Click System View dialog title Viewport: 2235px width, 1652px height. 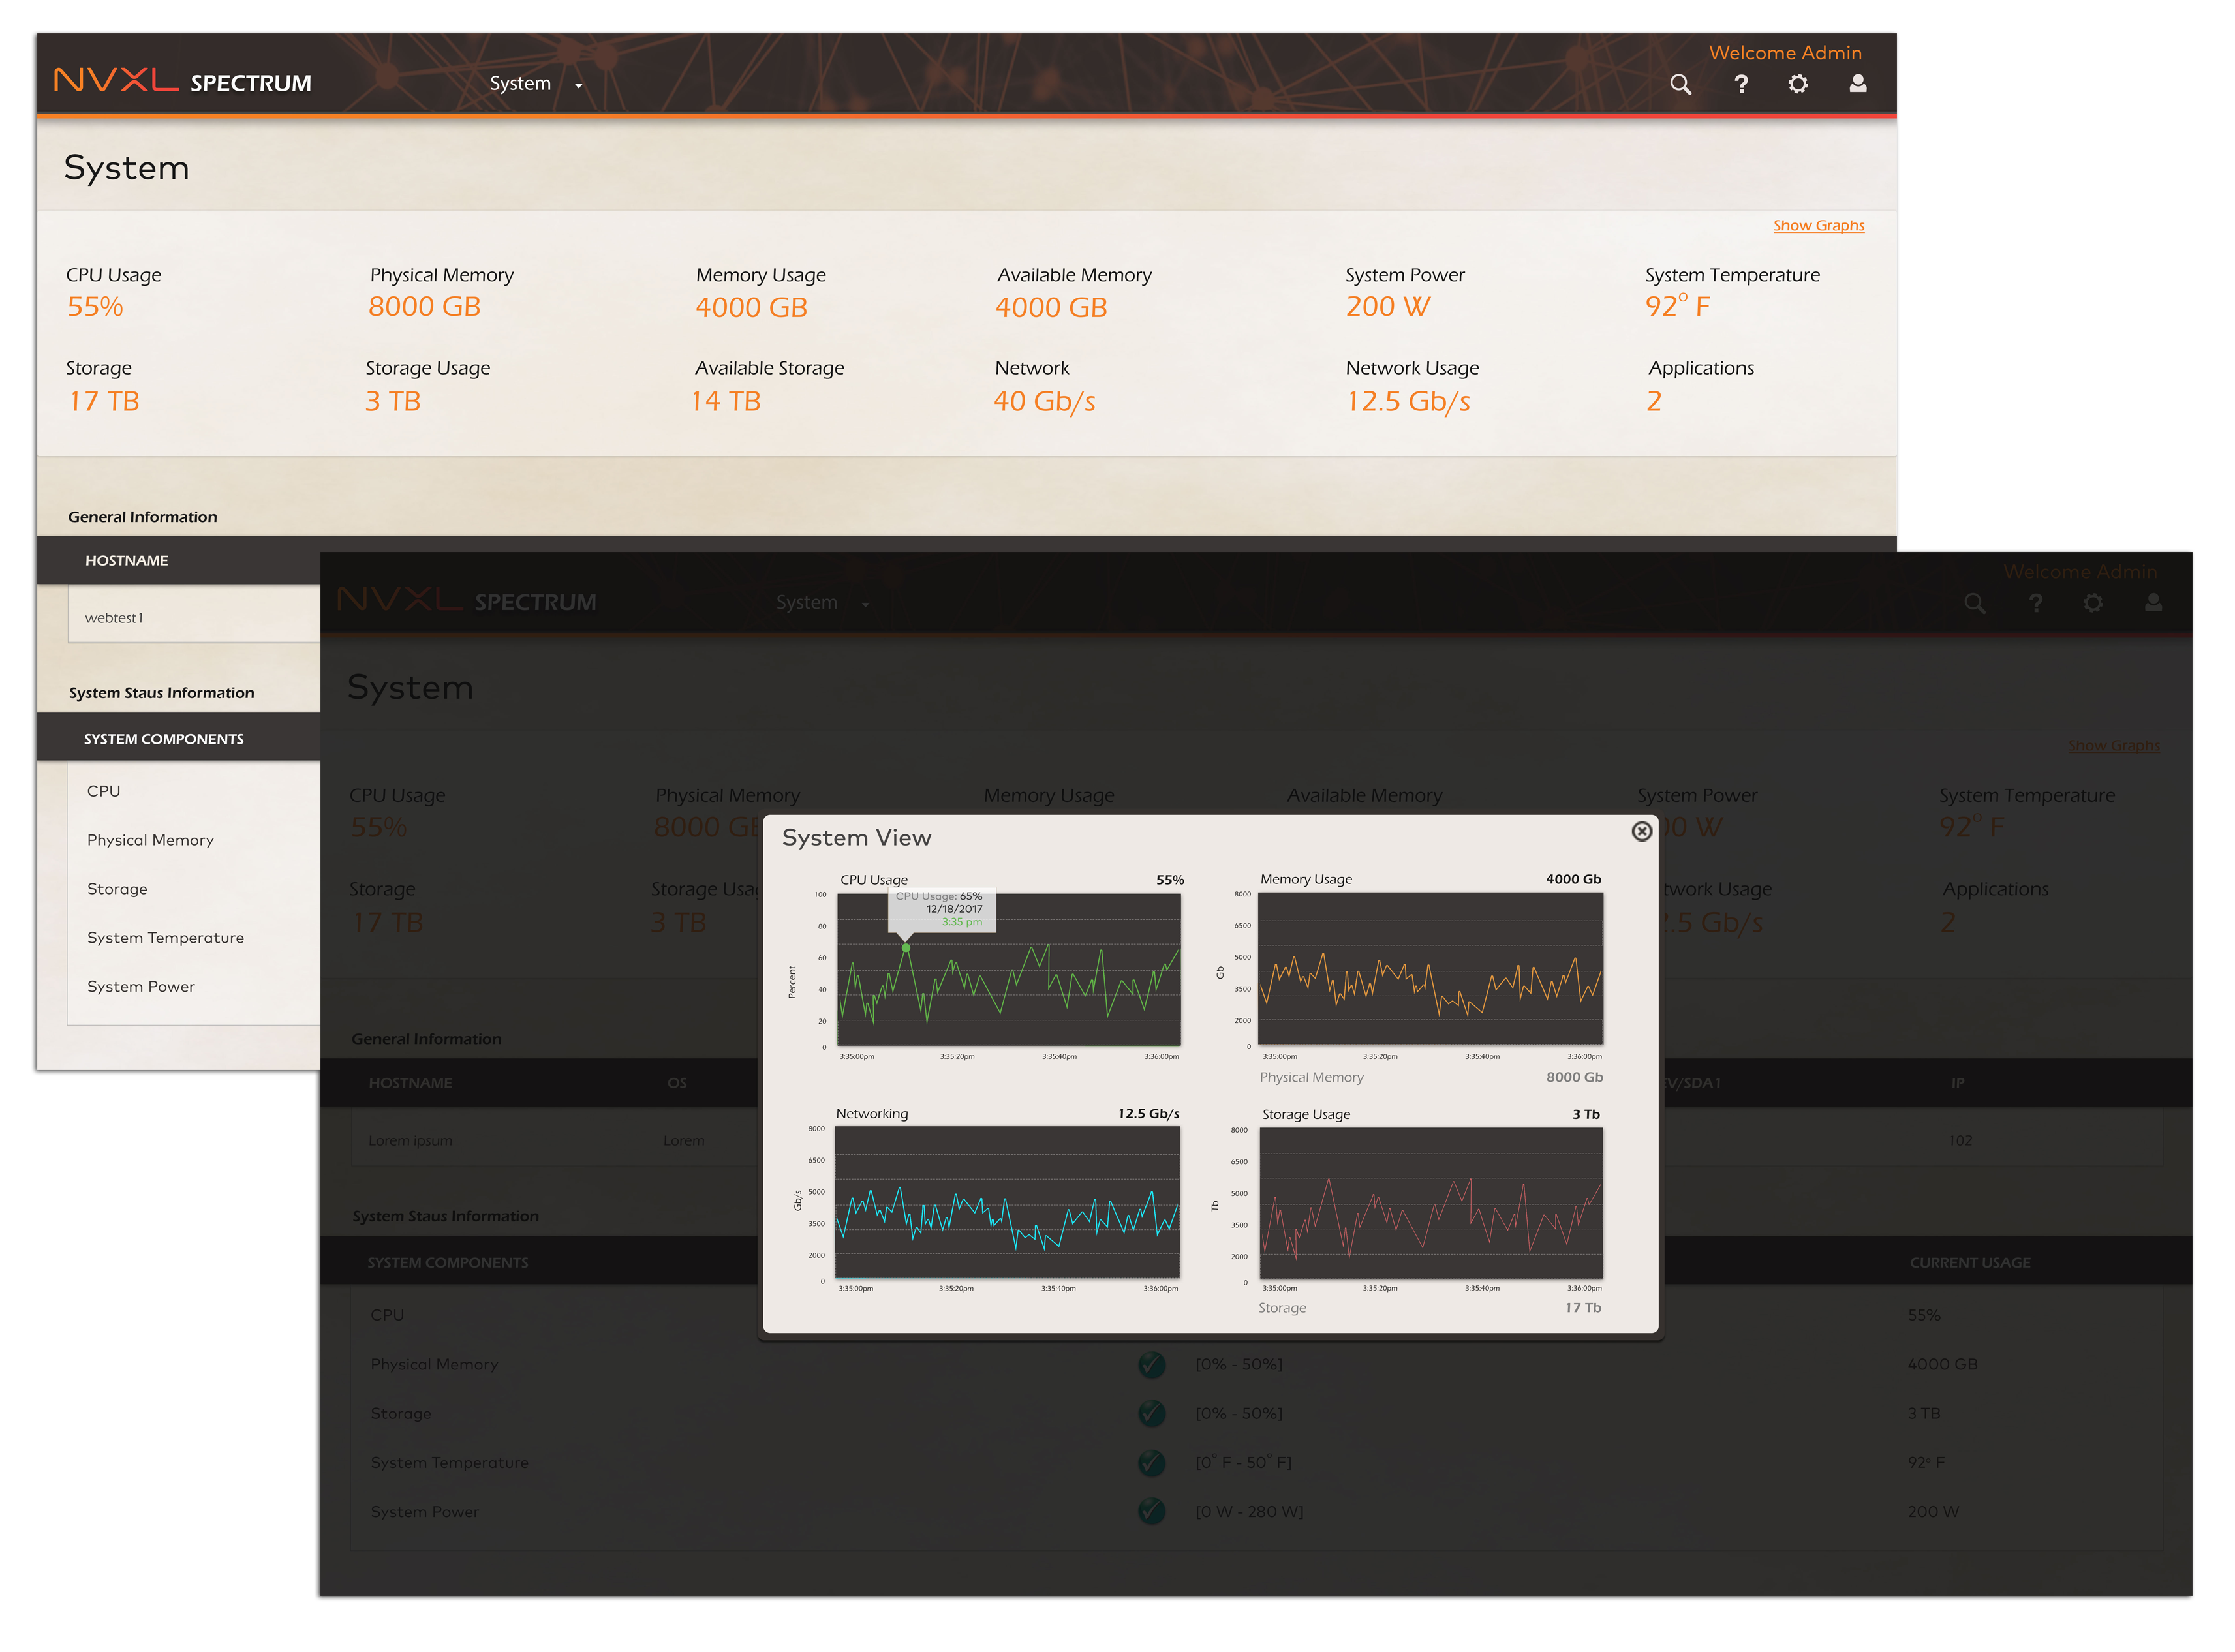856,838
